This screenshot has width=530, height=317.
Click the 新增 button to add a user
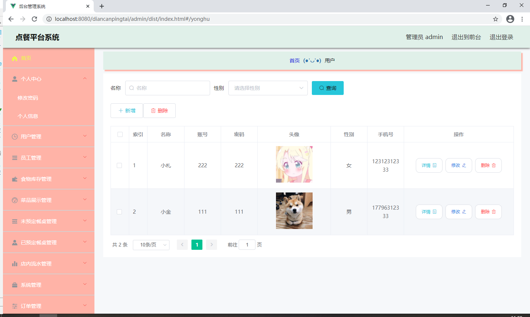127,110
